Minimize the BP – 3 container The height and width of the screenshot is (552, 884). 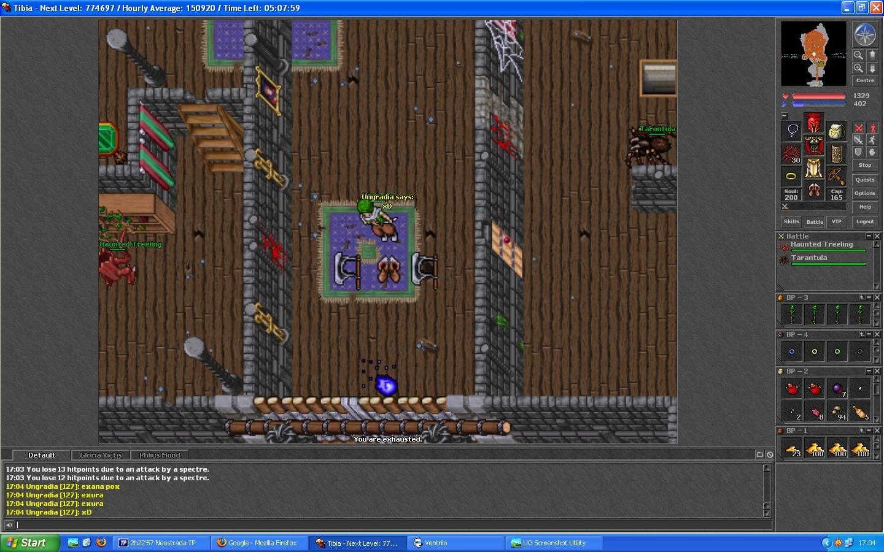click(x=869, y=297)
